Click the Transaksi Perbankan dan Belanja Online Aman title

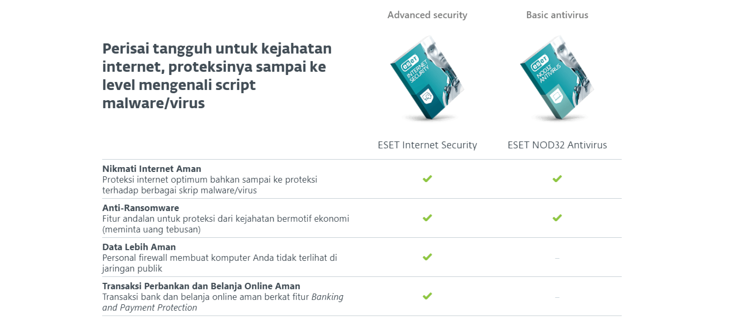click(x=201, y=286)
